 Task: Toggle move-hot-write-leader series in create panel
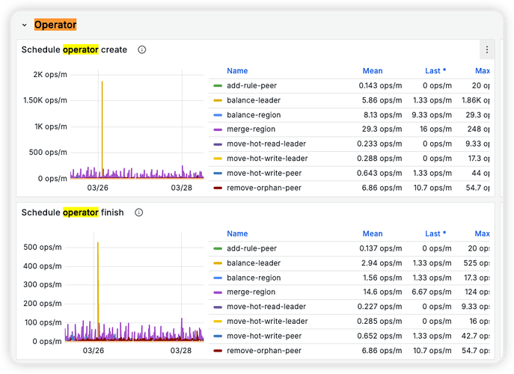pyautogui.click(x=267, y=159)
